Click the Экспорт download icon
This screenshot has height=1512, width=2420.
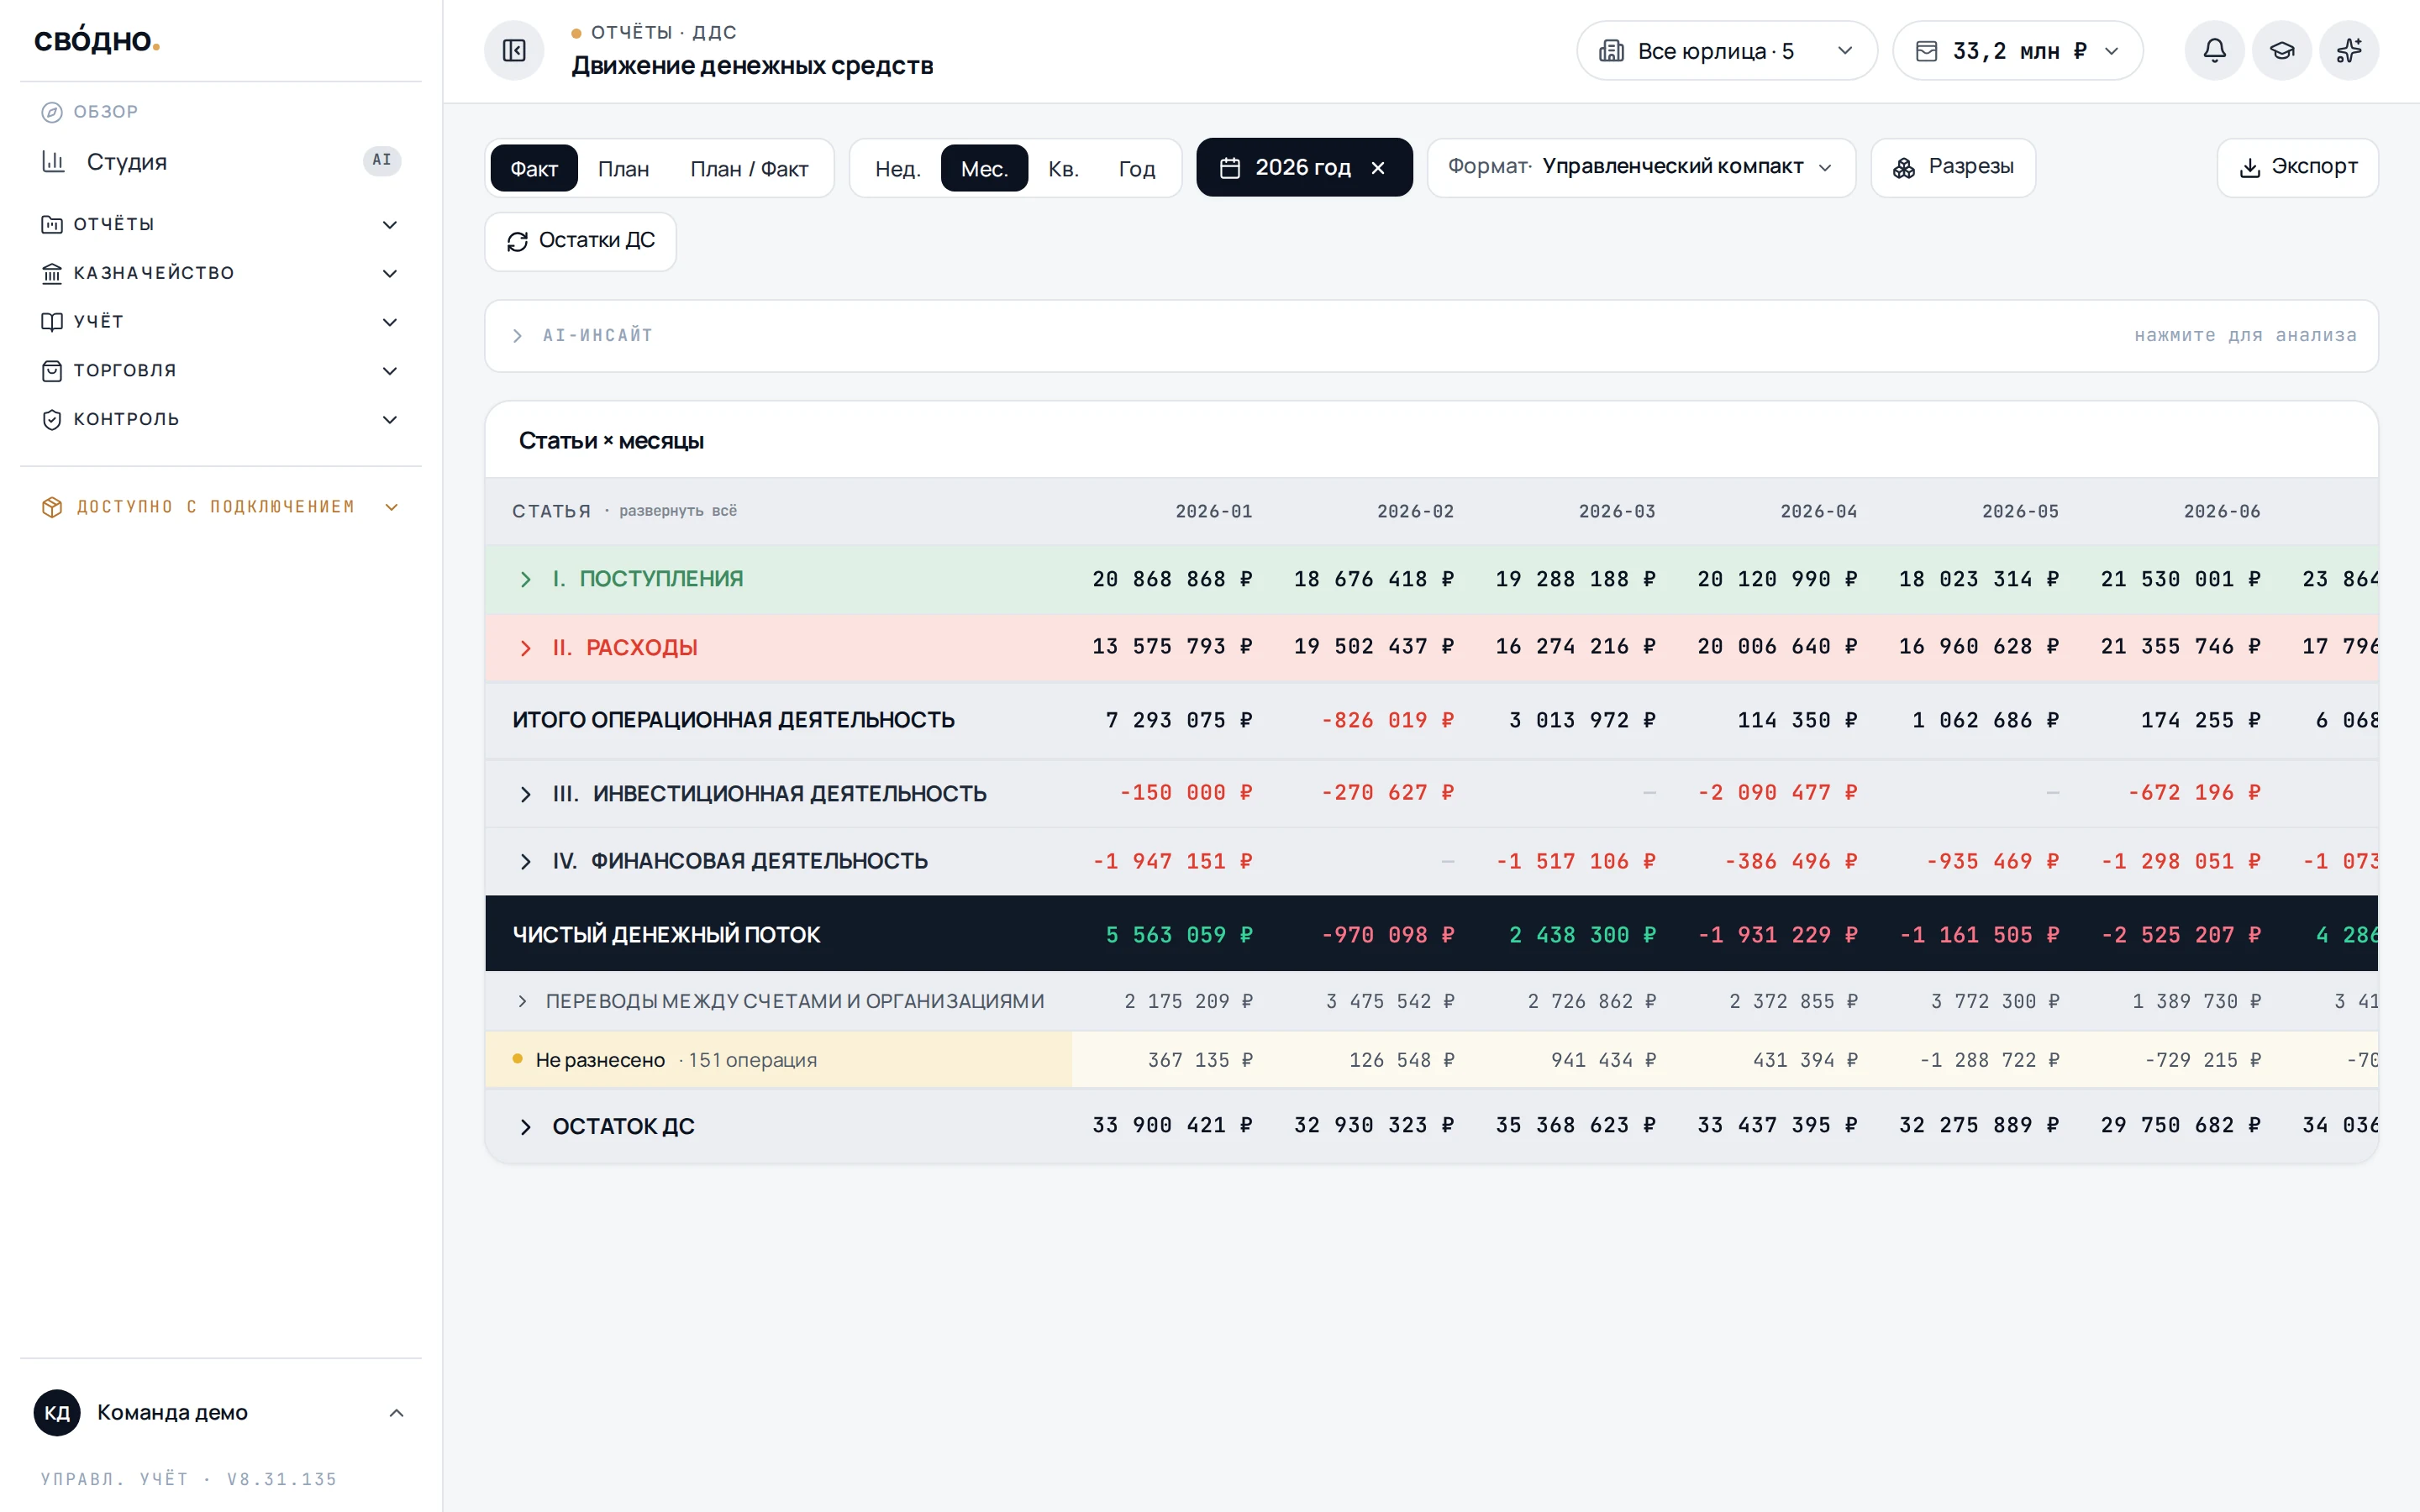[2250, 167]
